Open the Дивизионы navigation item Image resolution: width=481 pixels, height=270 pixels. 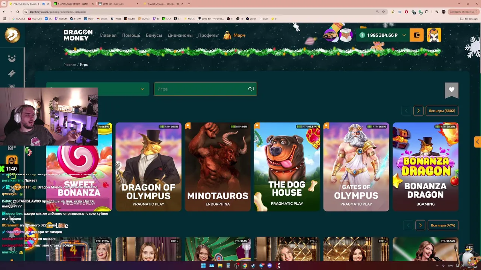click(x=180, y=35)
